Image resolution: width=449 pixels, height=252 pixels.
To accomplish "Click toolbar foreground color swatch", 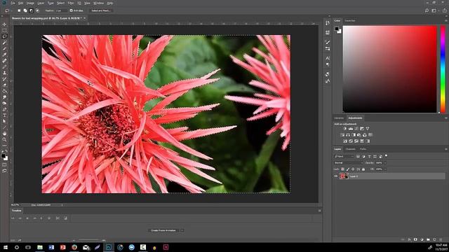I will 3,155.
